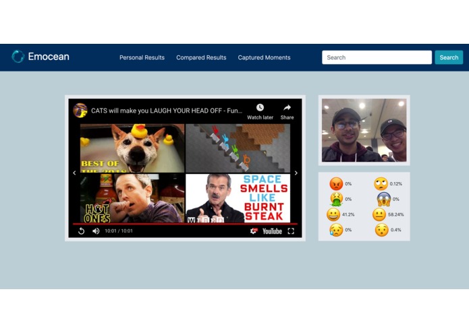The width and height of the screenshot is (469, 333).
Task: Click the angry face emoji
Action: tap(336, 183)
